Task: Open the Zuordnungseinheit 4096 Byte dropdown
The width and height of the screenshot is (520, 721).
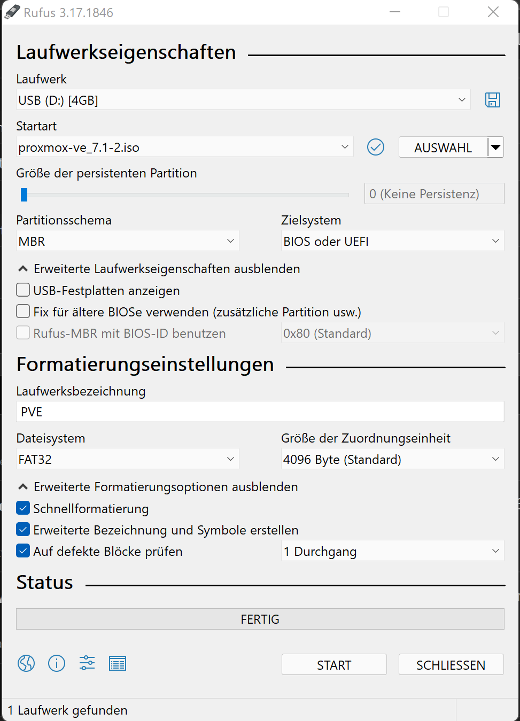Action: (392, 459)
